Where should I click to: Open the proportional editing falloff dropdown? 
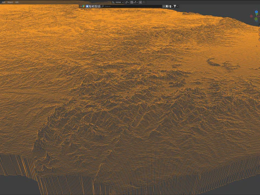pos(144,2)
